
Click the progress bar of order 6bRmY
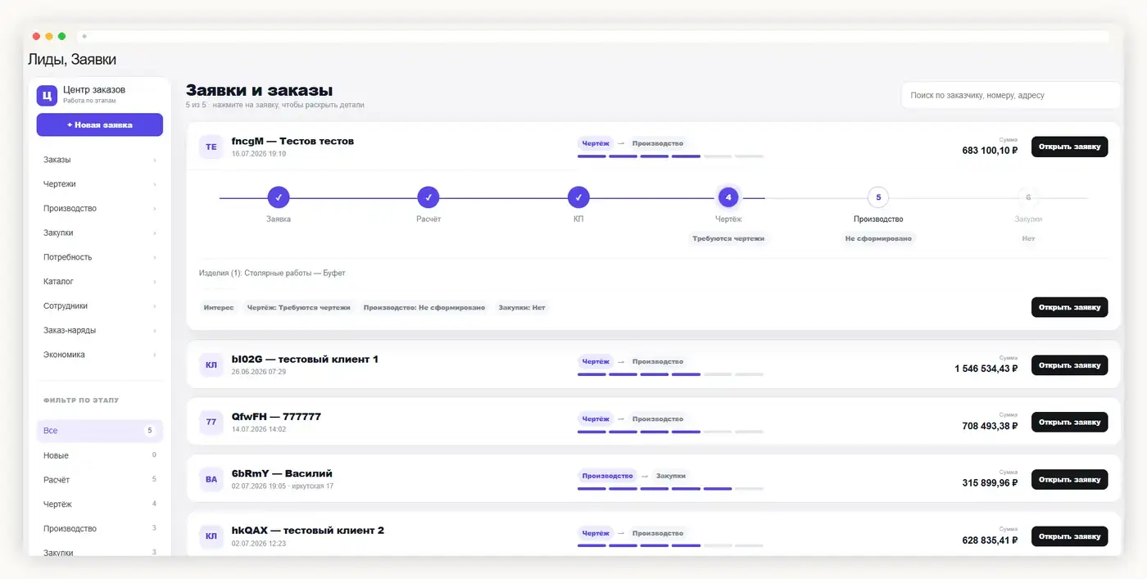[670, 489]
